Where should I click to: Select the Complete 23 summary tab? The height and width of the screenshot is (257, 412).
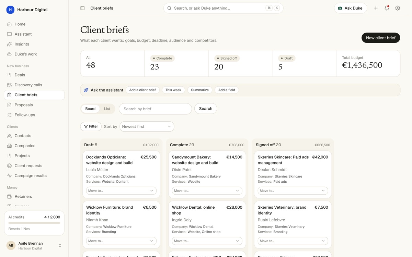click(x=176, y=63)
